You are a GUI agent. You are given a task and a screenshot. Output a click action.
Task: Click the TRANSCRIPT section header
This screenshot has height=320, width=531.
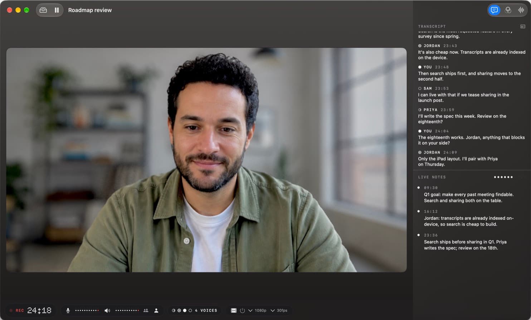point(432,26)
